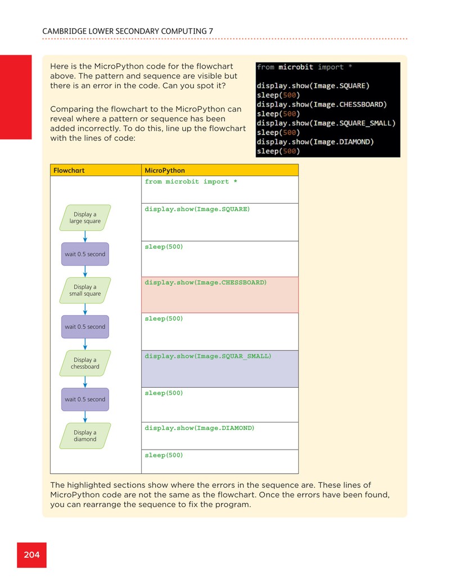Select the "Can you spot it?" question

point(195,86)
